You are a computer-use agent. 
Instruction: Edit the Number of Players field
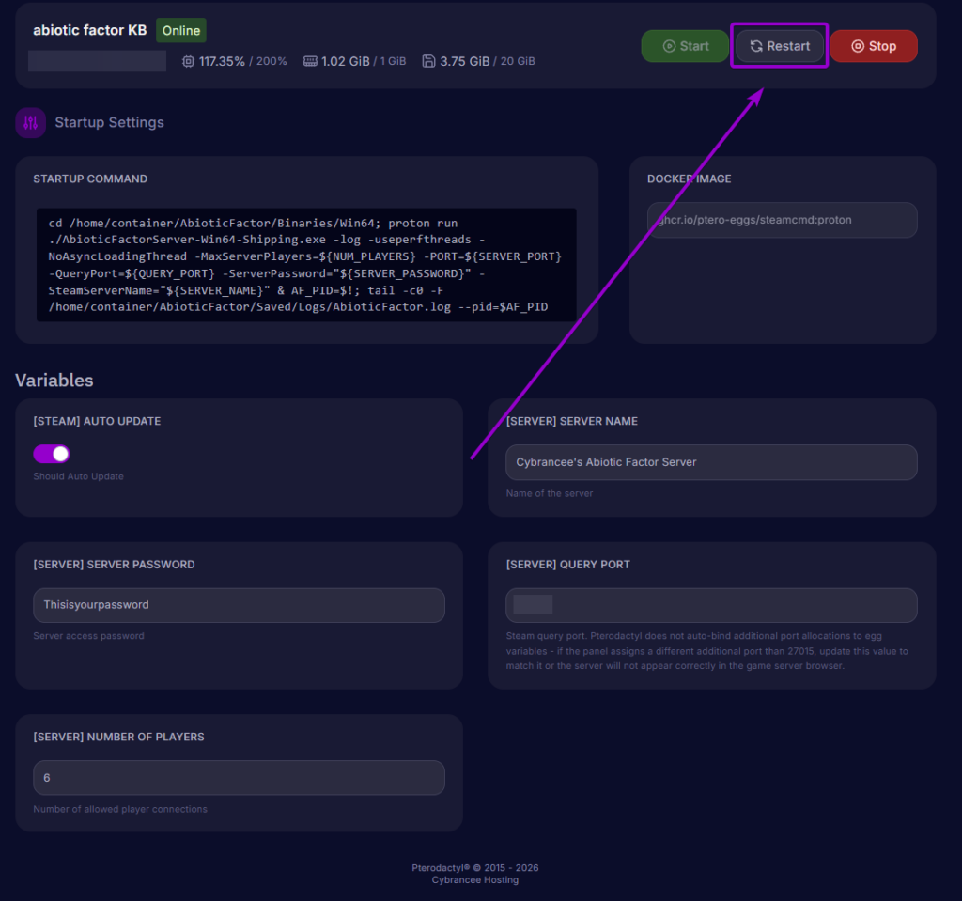[x=239, y=778]
